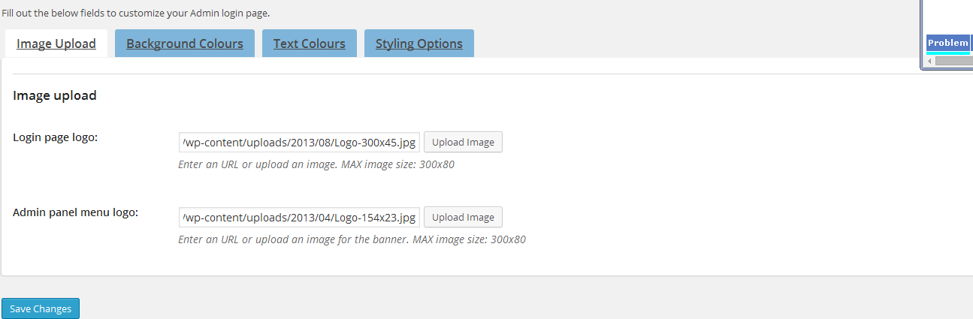Upload Image for Admin panel menu logo
Viewport: 973px width, 319px height.
(x=463, y=217)
